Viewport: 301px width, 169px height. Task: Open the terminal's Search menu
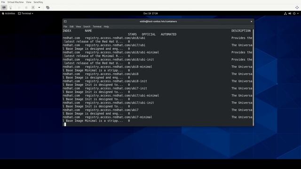pos(87,27)
